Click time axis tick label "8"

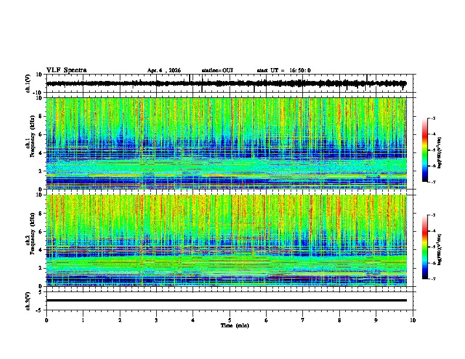click(x=339, y=320)
